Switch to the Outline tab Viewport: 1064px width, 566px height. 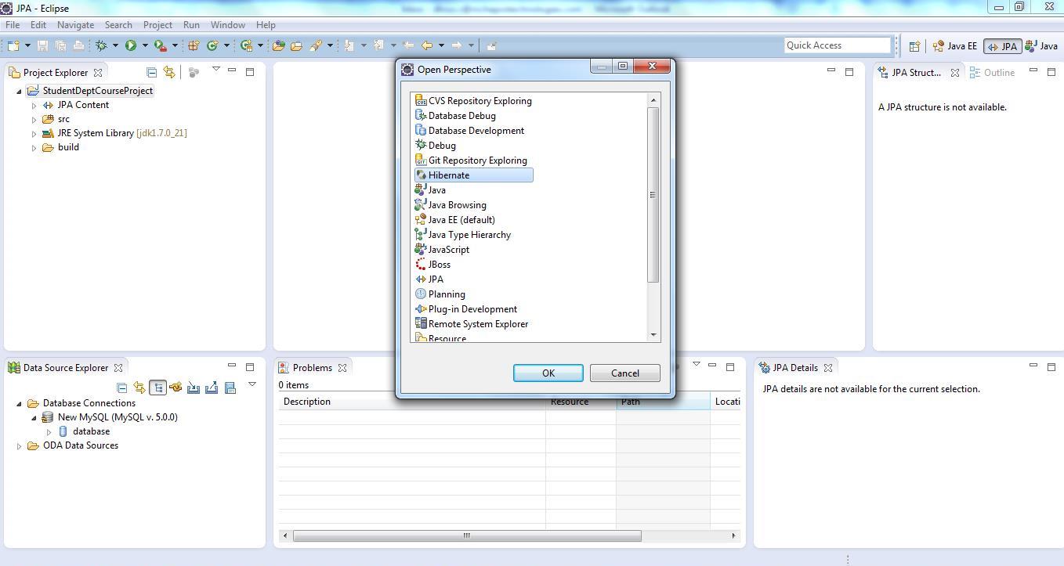pyautogui.click(x=992, y=73)
